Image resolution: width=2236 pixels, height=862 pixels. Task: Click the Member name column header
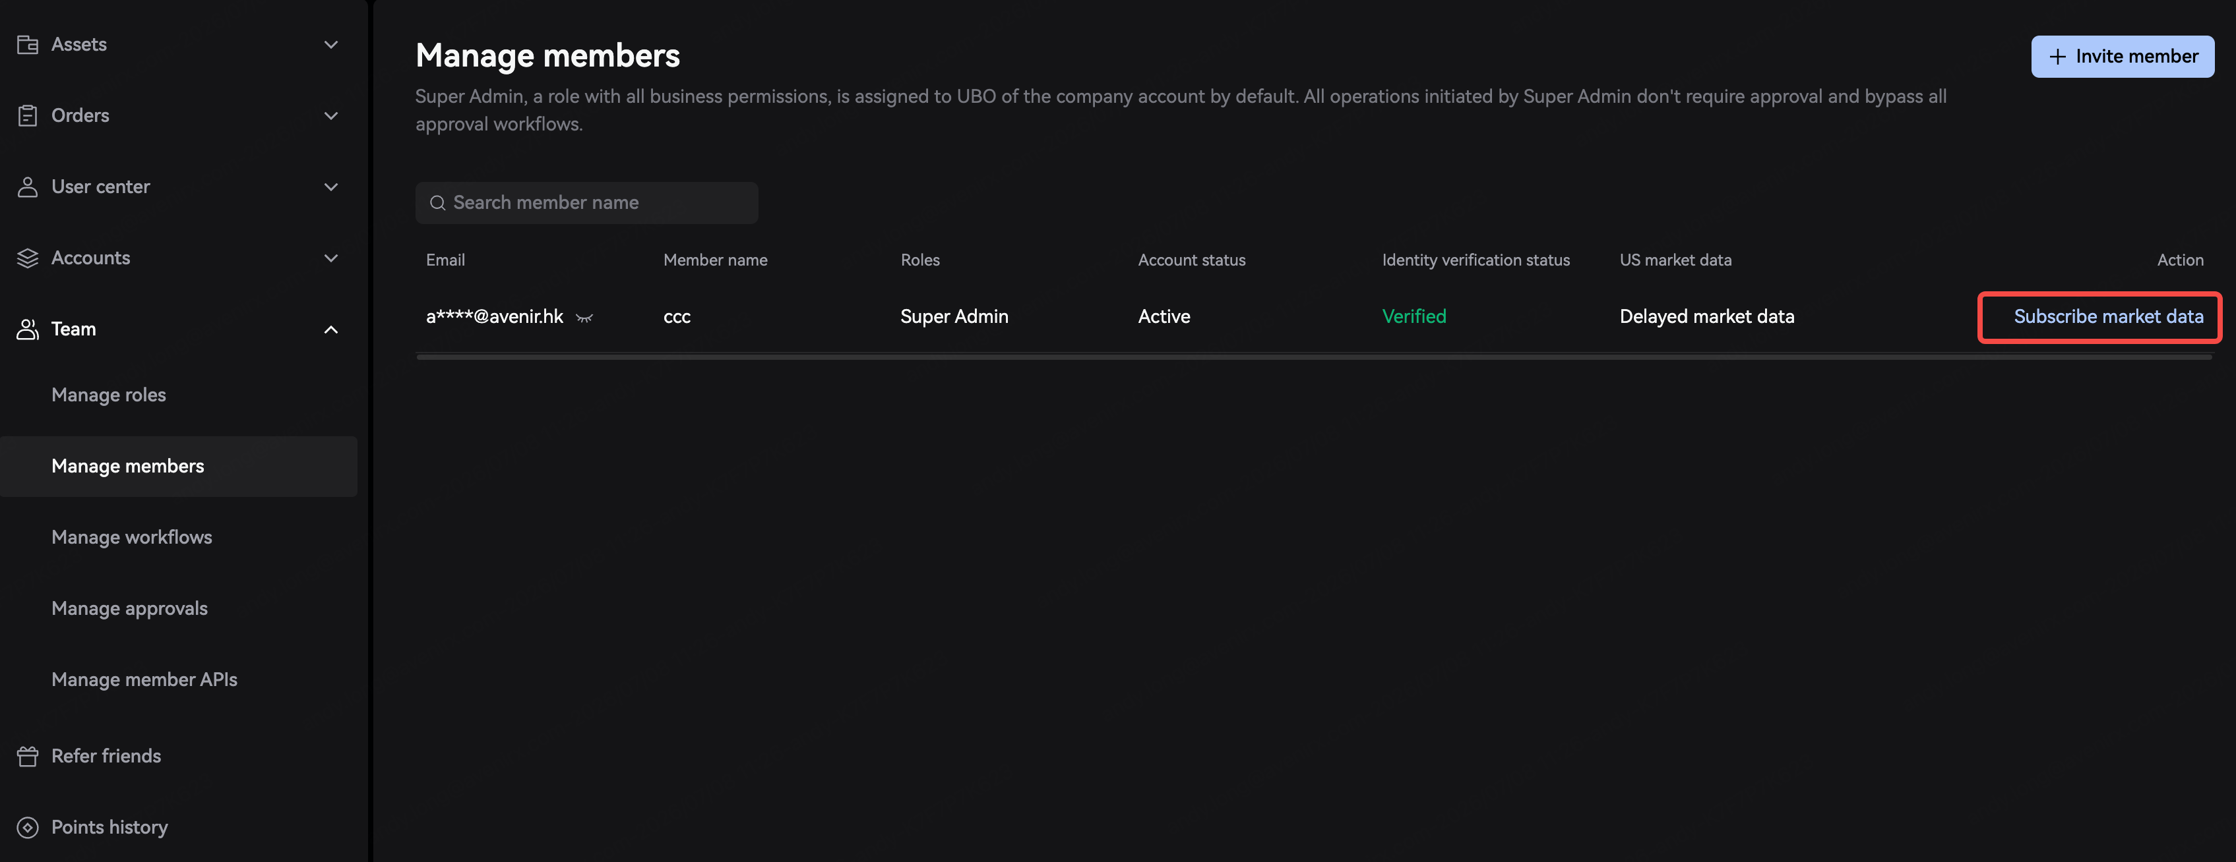(x=715, y=260)
